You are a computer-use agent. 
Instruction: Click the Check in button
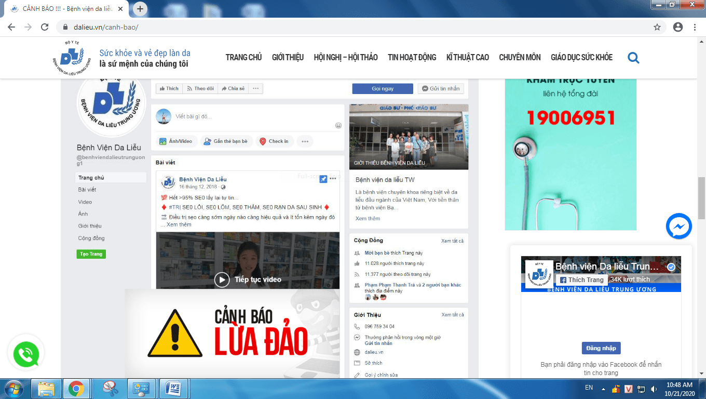point(275,141)
